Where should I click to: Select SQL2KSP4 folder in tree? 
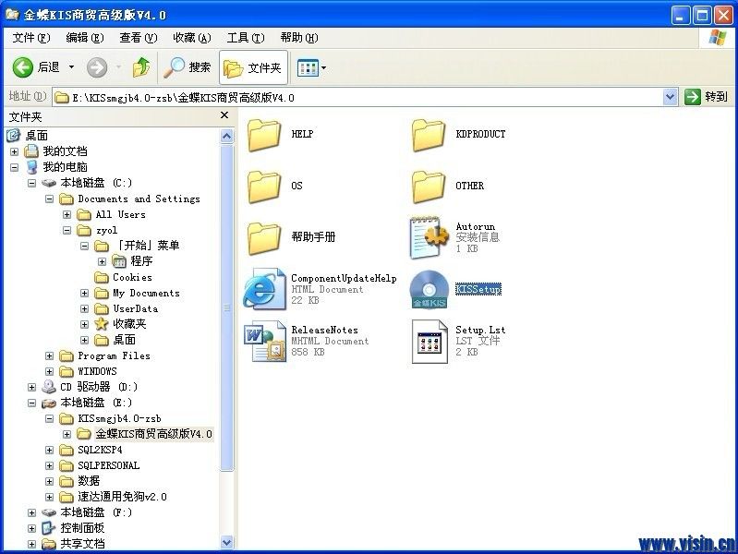tap(101, 450)
